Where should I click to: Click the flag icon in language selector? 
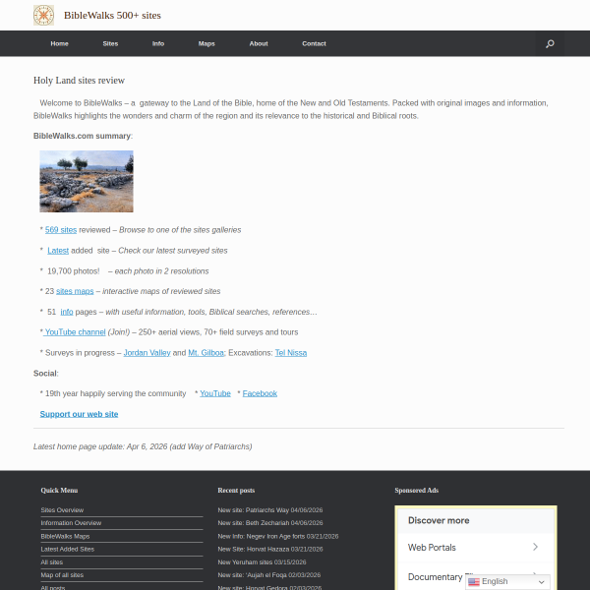click(x=474, y=581)
